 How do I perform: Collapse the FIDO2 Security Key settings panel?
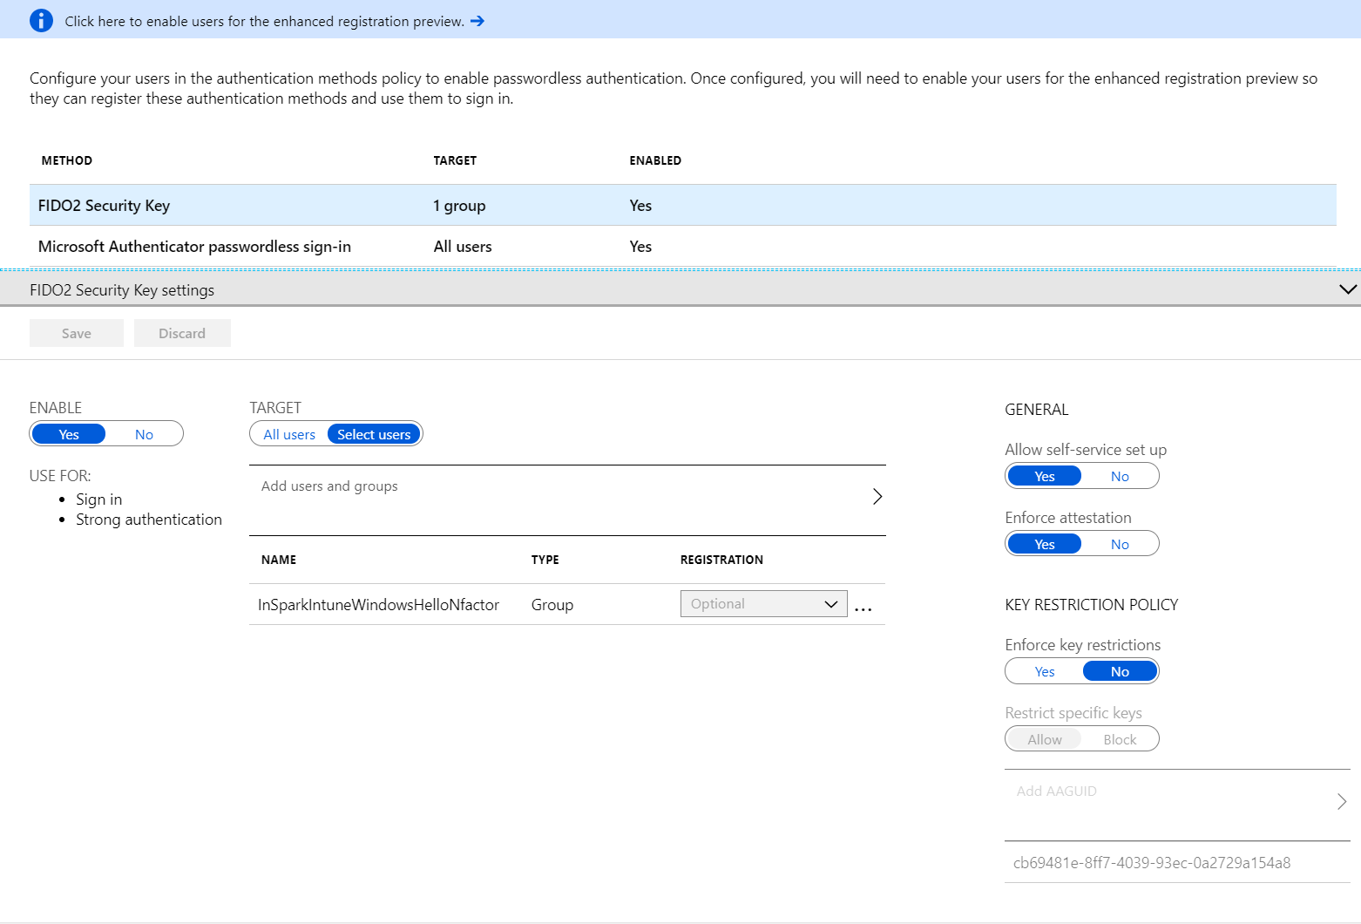pyautogui.click(x=1347, y=289)
